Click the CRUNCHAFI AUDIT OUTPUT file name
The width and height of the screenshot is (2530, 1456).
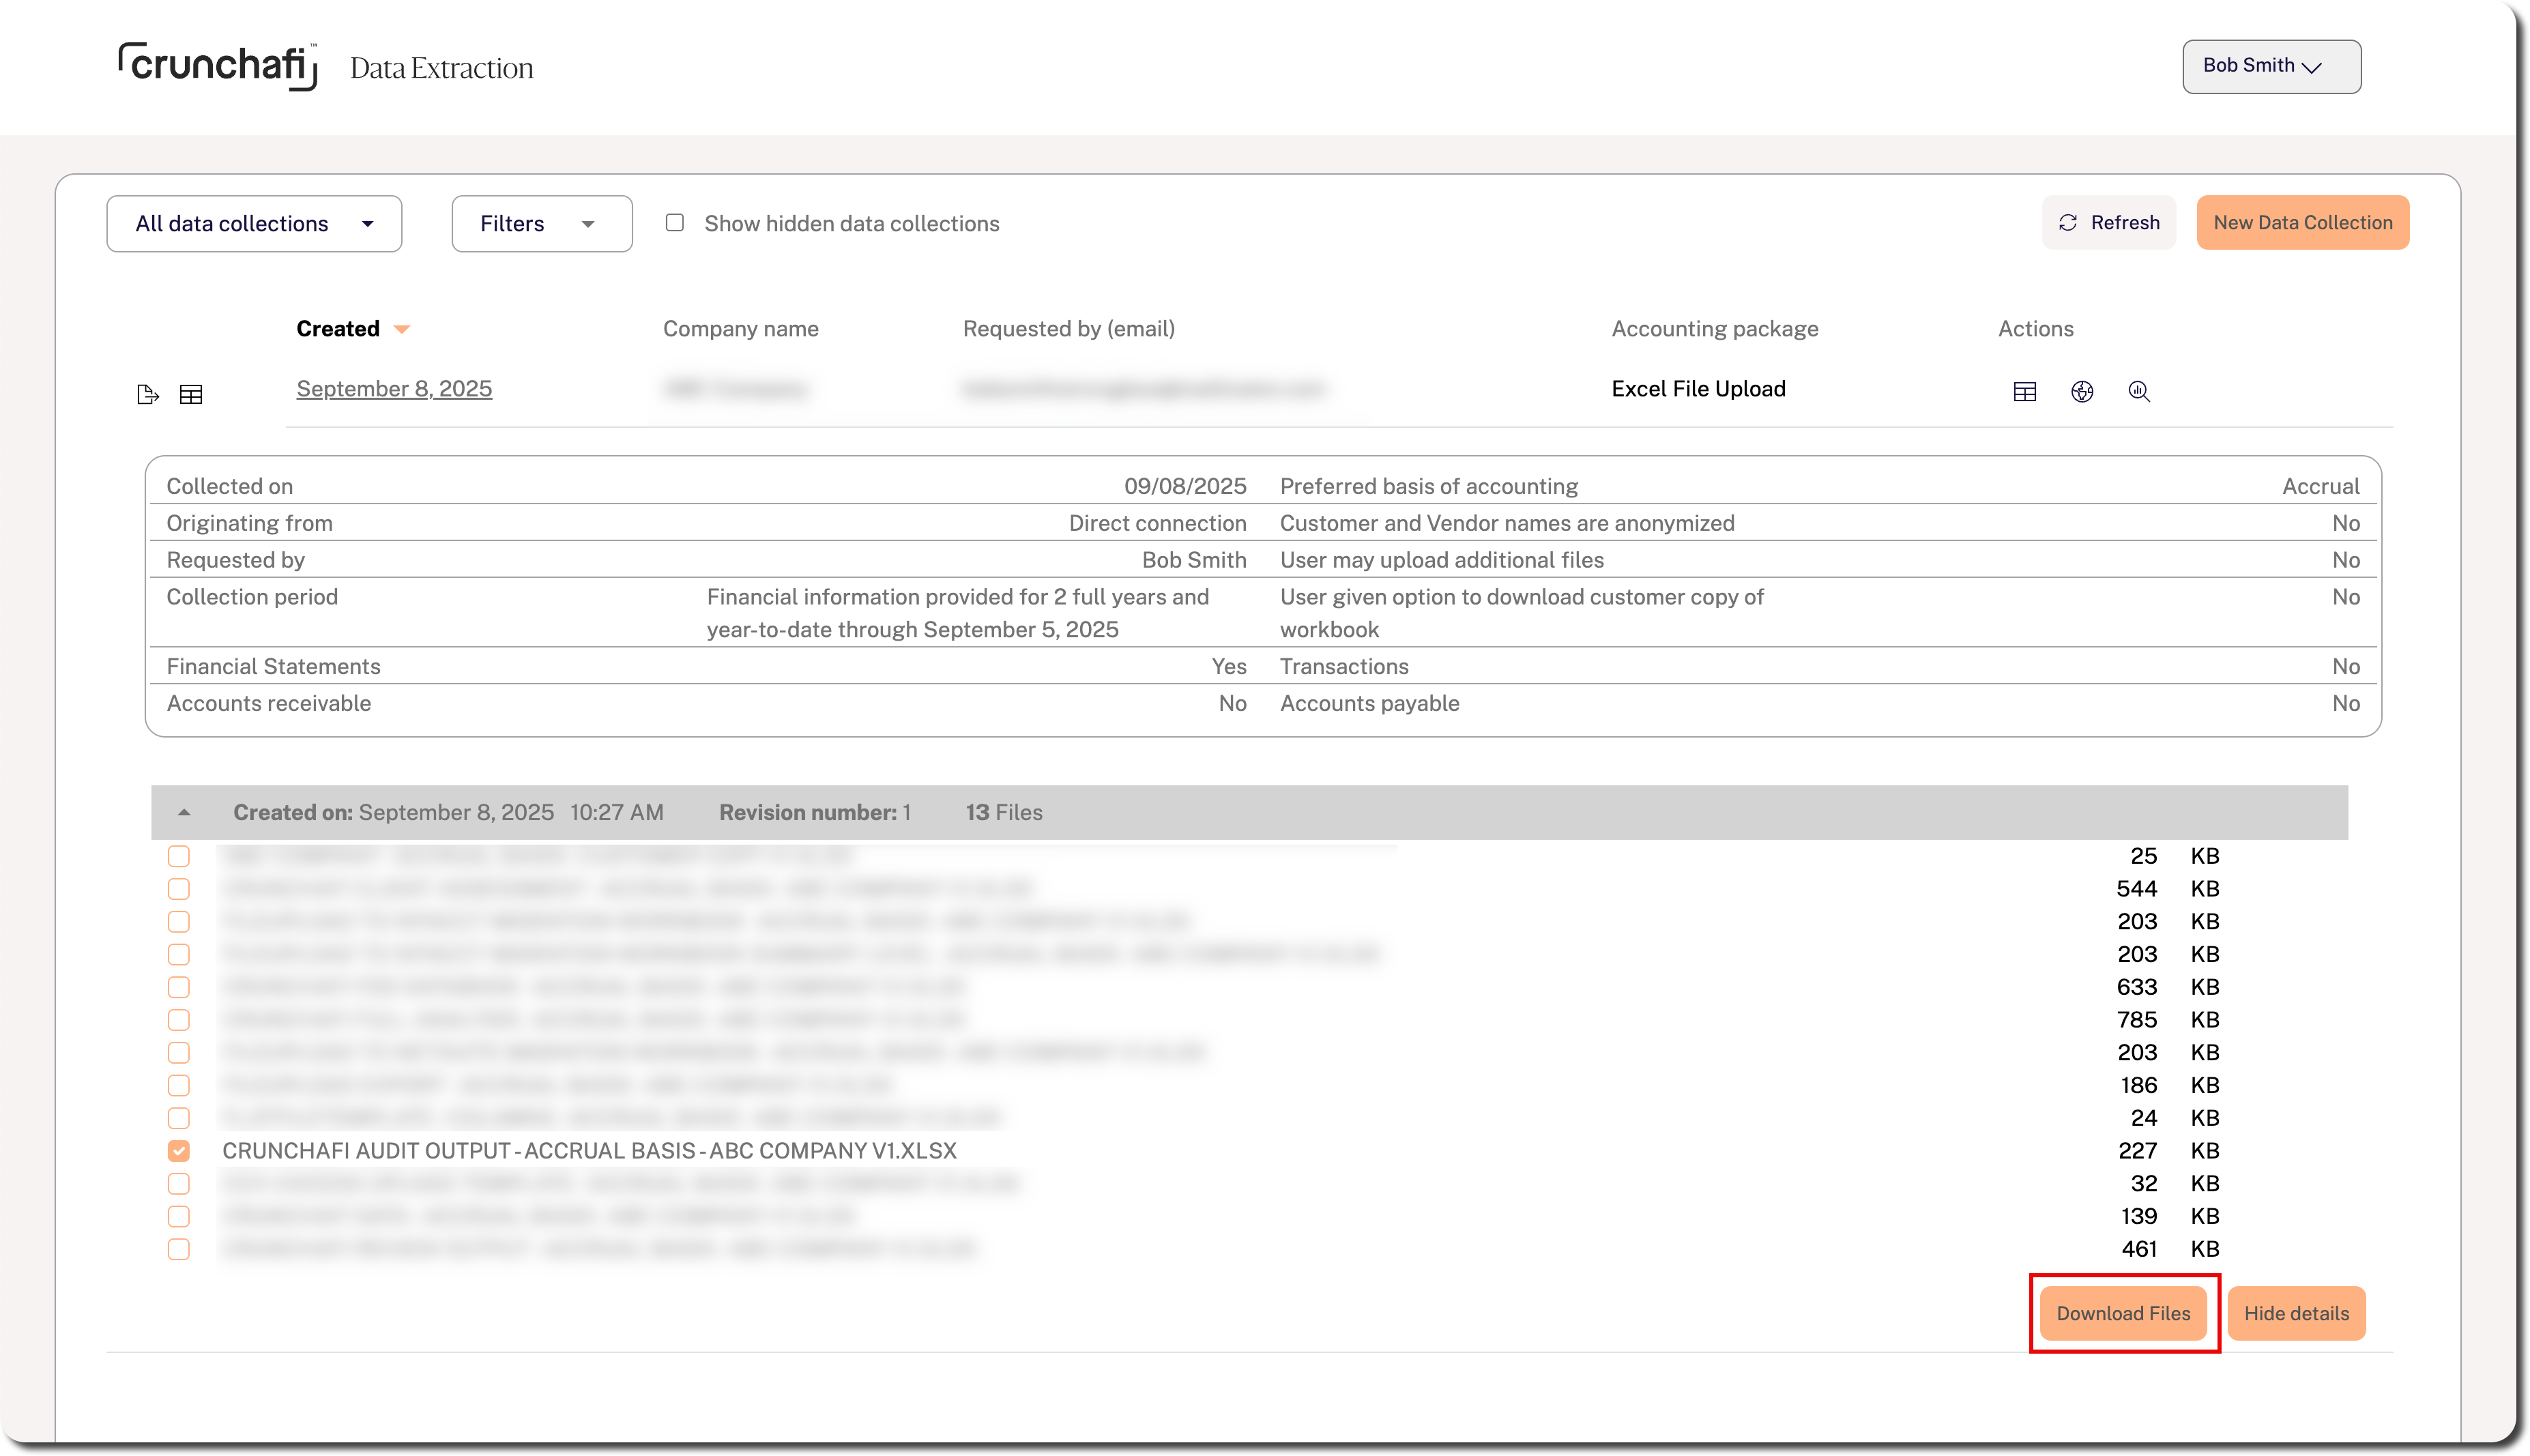[x=589, y=1151]
